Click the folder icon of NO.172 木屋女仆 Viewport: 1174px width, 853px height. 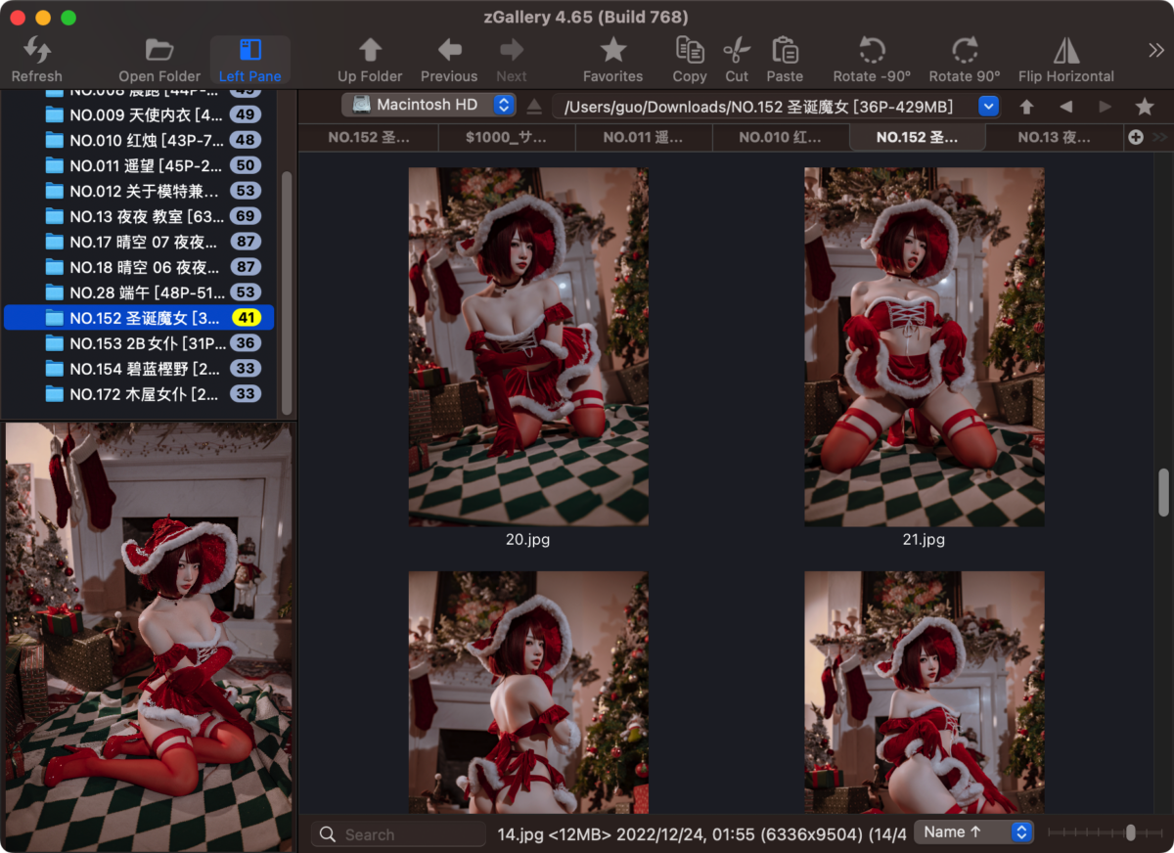55,394
